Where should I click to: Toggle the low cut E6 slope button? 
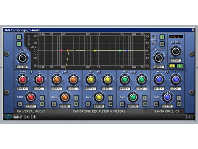tap(19, 37)
